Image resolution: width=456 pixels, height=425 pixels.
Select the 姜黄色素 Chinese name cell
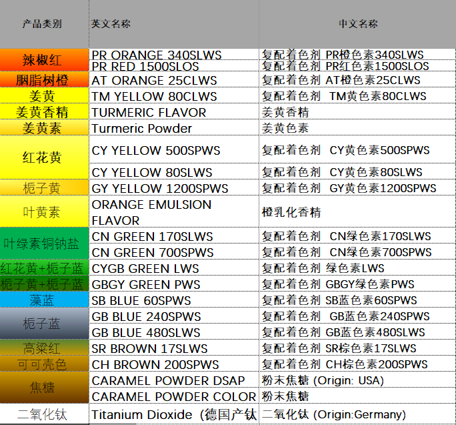pyautogui.click(x=357, y=127)
